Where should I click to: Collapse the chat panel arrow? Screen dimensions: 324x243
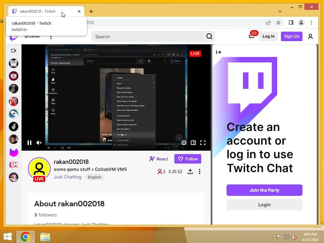218,52
